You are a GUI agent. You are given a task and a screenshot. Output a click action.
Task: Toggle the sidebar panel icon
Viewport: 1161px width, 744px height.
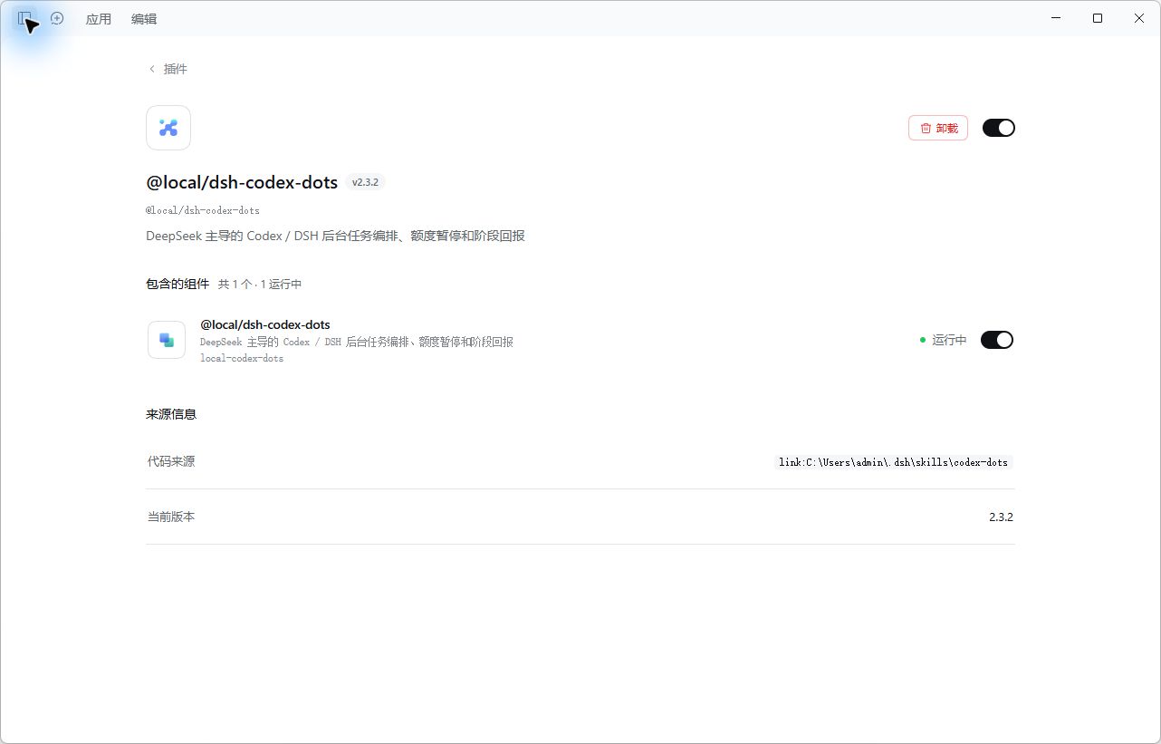click(25, 18)
